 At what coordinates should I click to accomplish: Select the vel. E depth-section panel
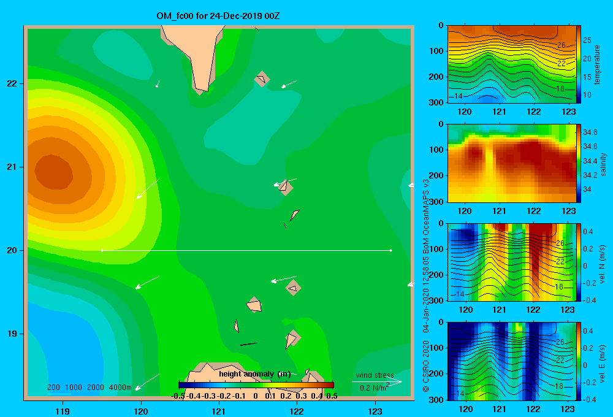point(511,361)
